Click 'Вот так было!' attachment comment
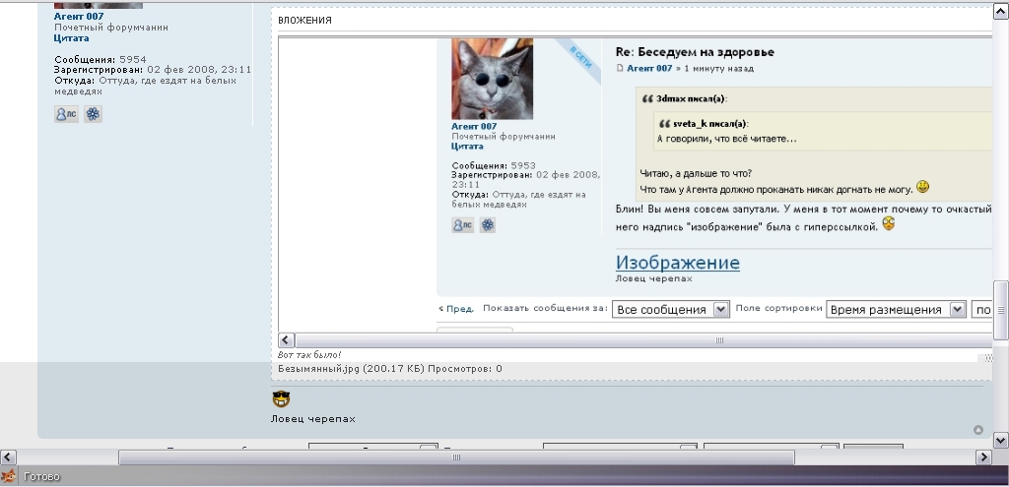 [x=309, y=354]
